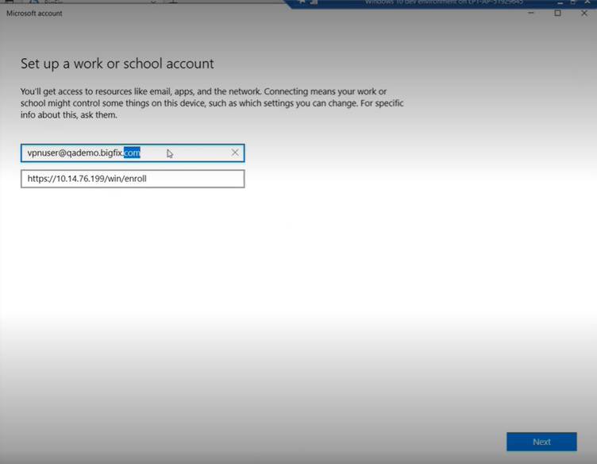
Task: Minimize the Microsoft account window
Action: (x=531, y=13)
